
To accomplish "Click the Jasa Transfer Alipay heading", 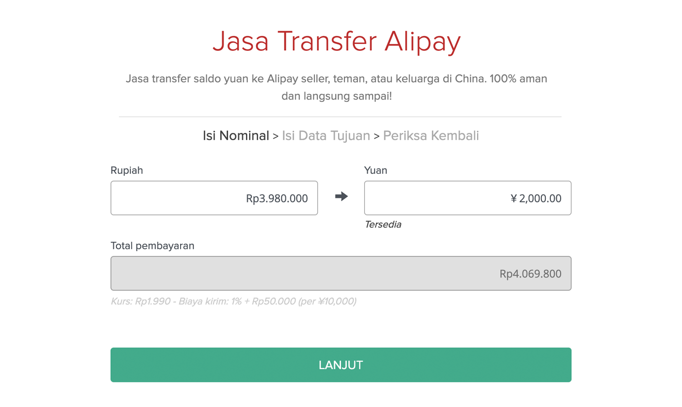I will [x=337, y=41].
